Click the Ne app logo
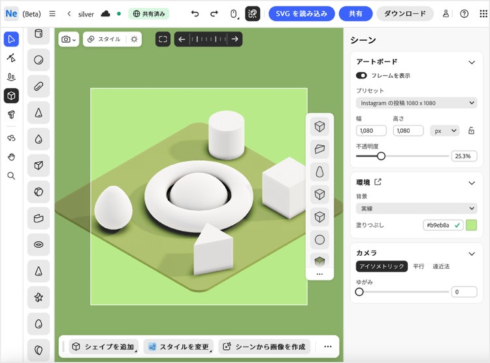 point(11,14)
